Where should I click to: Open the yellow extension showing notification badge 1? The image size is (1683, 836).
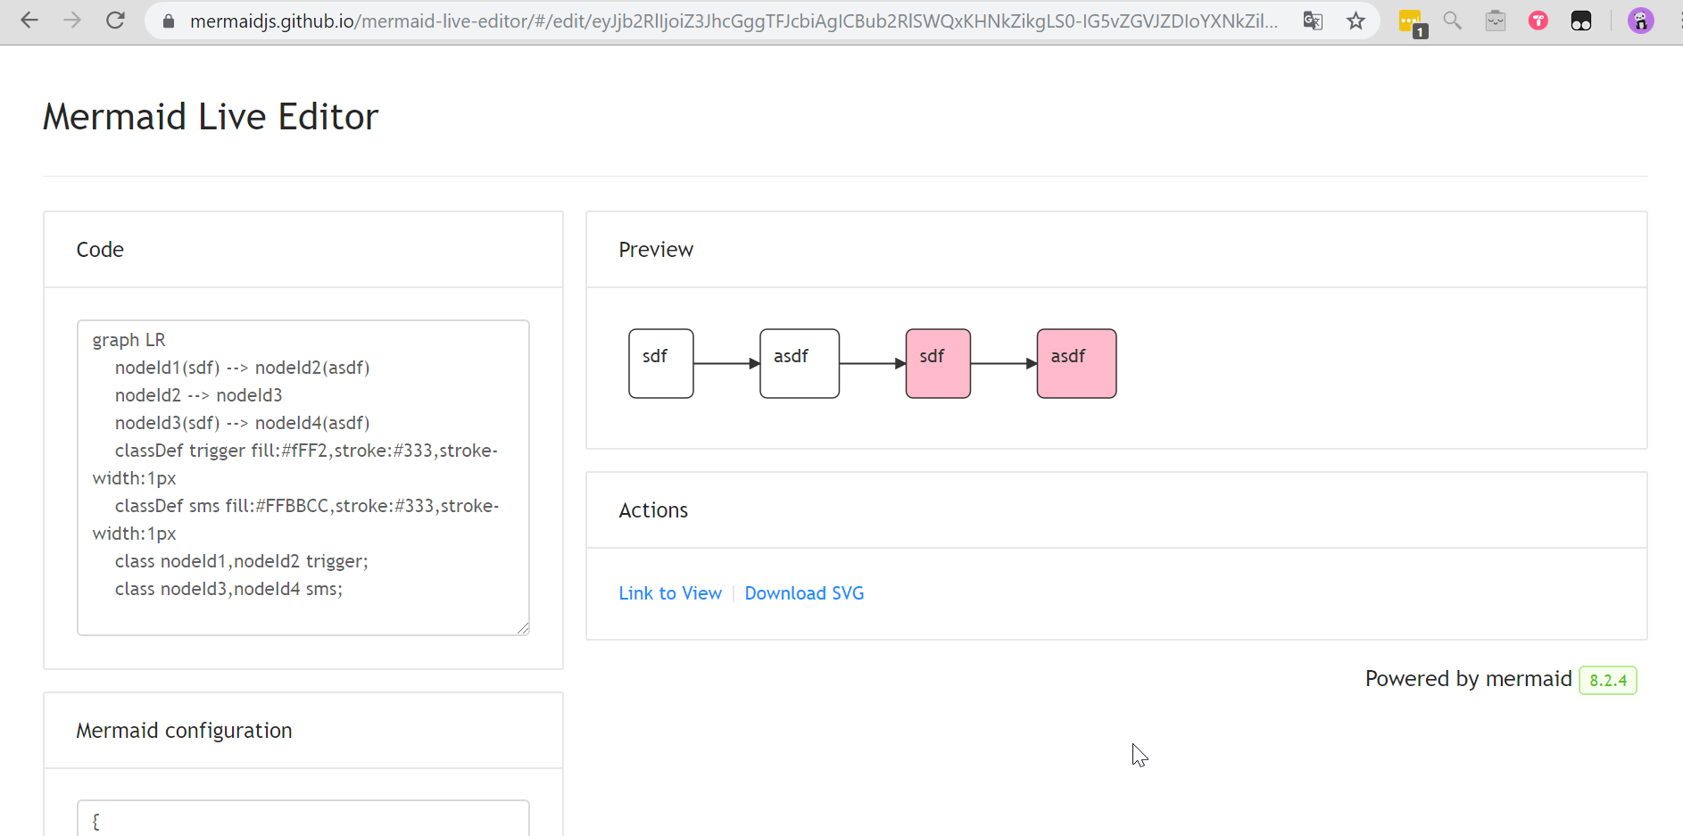pyautogui.click(x=1410, y=20)
